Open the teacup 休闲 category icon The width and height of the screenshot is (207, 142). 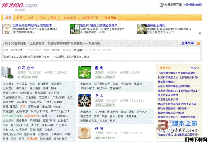[85, 133]
